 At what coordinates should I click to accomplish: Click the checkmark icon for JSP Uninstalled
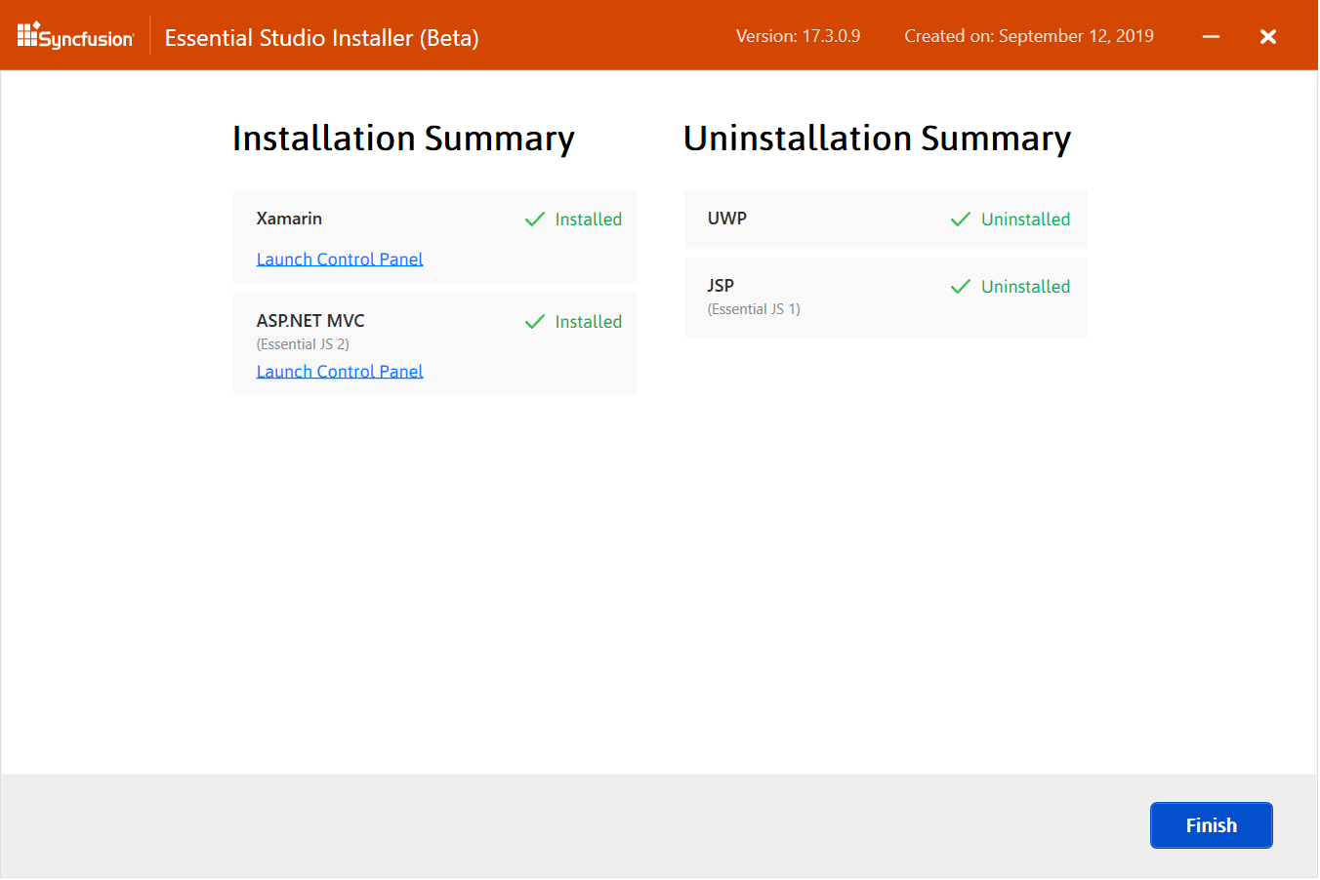(960, 287)
